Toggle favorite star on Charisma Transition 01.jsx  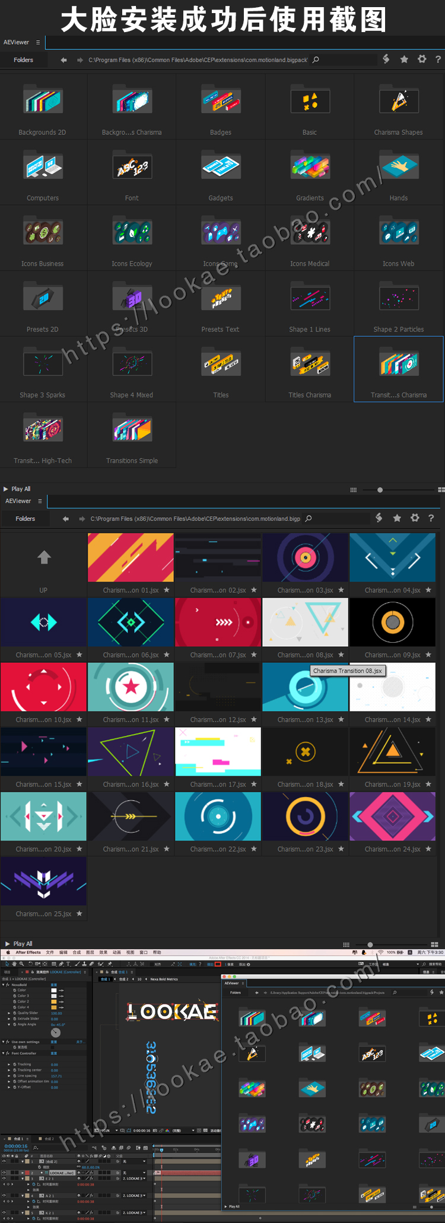[167, 590]
